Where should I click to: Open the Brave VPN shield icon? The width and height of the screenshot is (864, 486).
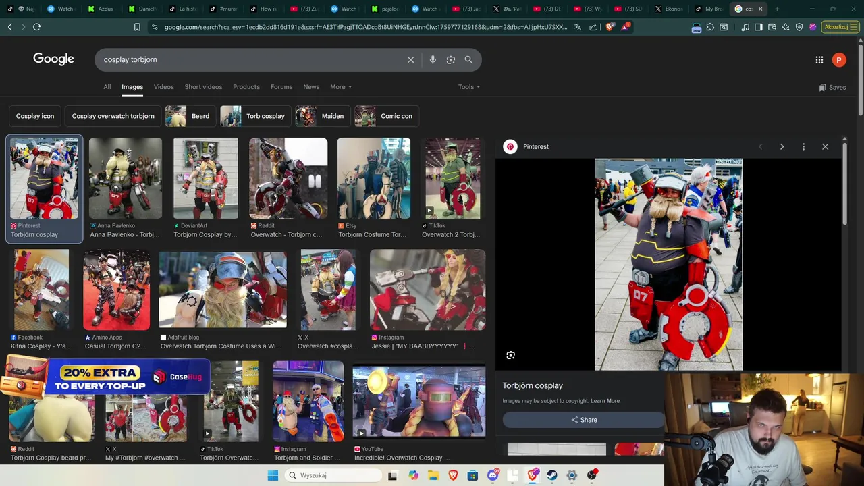tap(799, 27)
